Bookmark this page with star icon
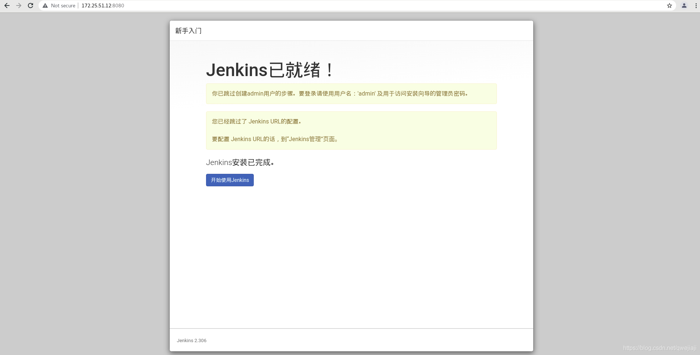Image resolution: width=700 pixels, height=355 pixels. coord(670,6)
